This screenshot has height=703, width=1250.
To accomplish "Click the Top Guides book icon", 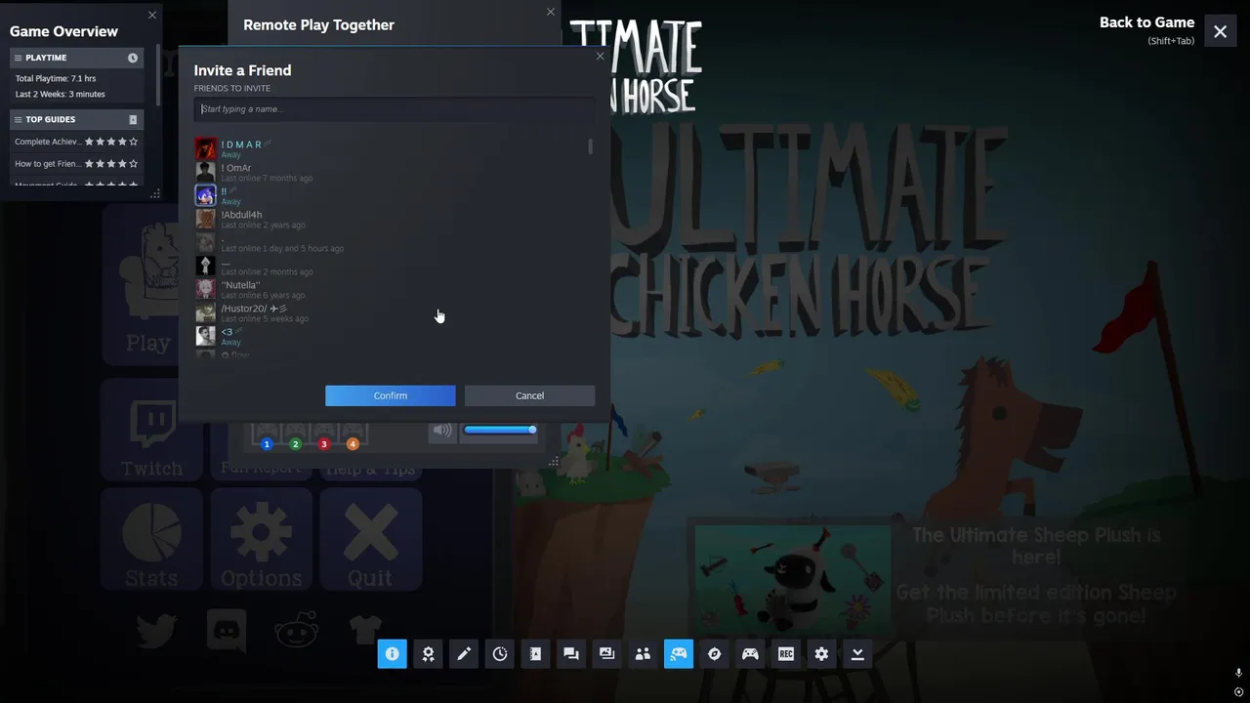I will click(x=133, y=119).
